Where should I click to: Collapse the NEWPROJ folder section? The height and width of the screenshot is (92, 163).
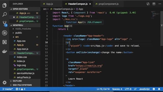(25, 25)
